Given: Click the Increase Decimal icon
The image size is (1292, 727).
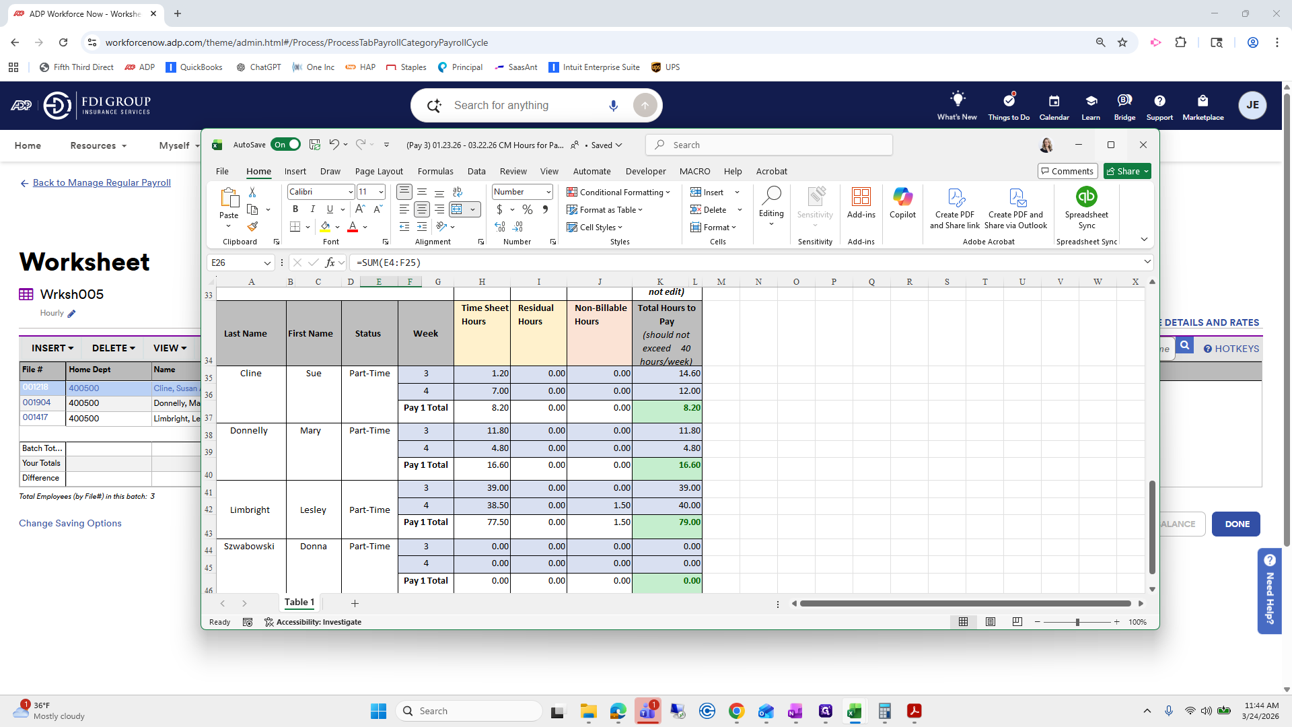Looking at the screenshot, I should point(500,227).
